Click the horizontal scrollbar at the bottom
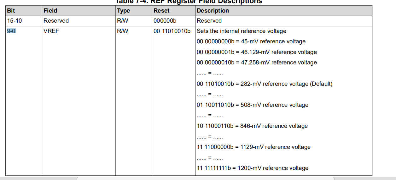The image size is (396, 180). pos(205,178)
